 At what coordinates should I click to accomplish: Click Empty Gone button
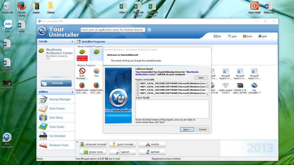point(93,152)
